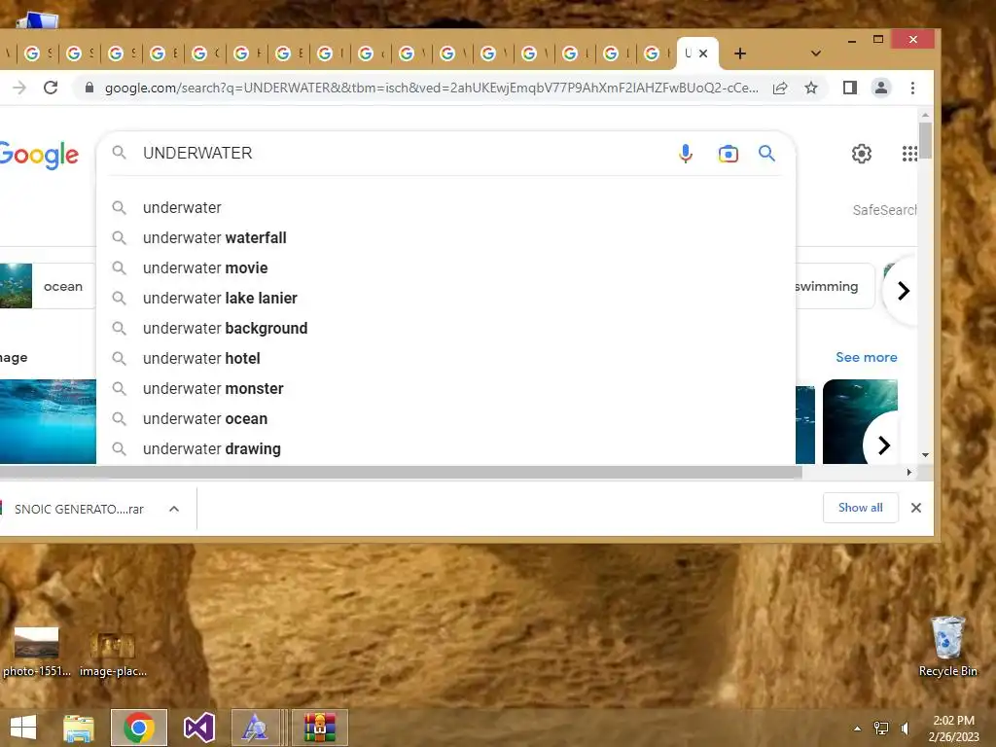The width and height of the screenshot is (996, 747).
Task: Open the Windows Start button
Action: (23, 728)
